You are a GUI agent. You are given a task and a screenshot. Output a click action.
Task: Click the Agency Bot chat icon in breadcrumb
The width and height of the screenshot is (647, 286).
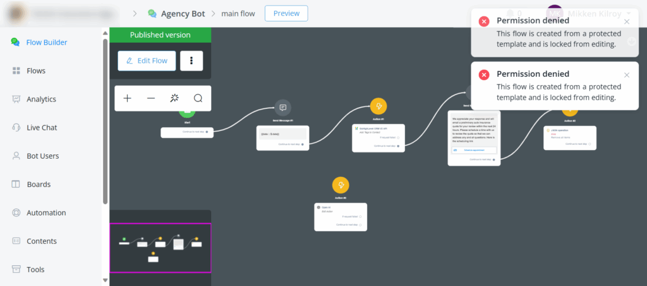click(x=152, y=13)
